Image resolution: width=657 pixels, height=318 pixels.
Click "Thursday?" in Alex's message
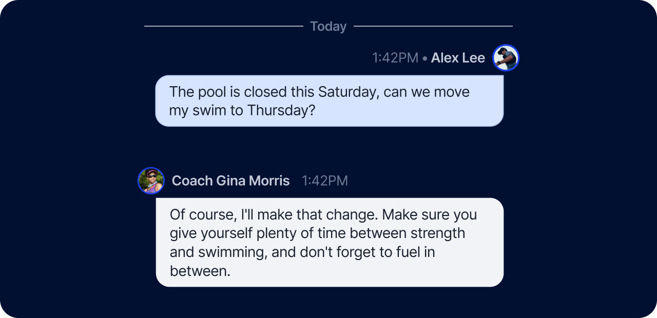pyautogui.click(x=281, y=110)
